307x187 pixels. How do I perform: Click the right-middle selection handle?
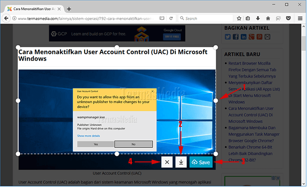coord(215,101)
